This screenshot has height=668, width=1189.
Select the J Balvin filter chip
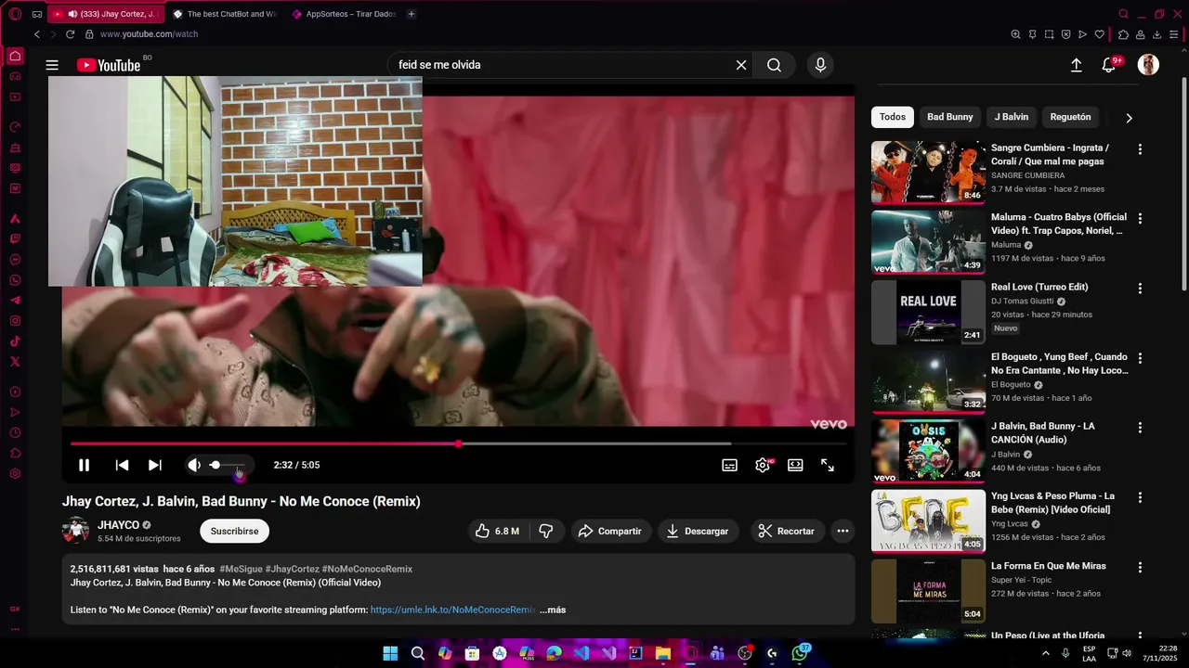pyautogui.click(x=1012, y=117)
